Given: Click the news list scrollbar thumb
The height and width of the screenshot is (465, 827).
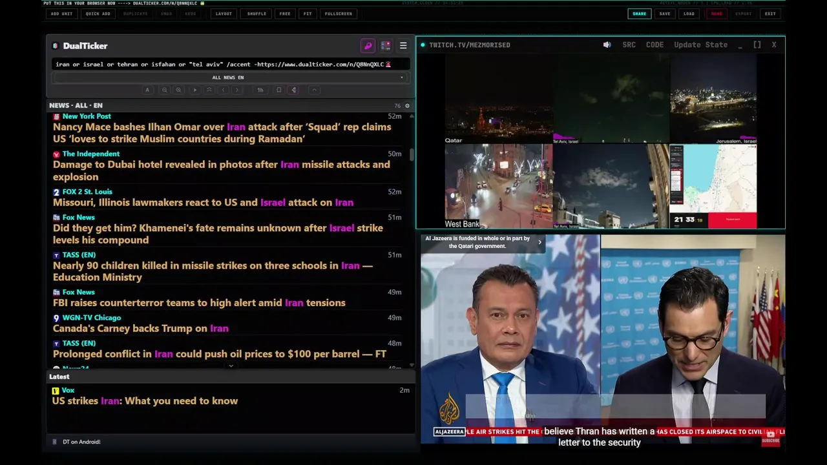Looking at the screenshot, I should tap(412, 154).
